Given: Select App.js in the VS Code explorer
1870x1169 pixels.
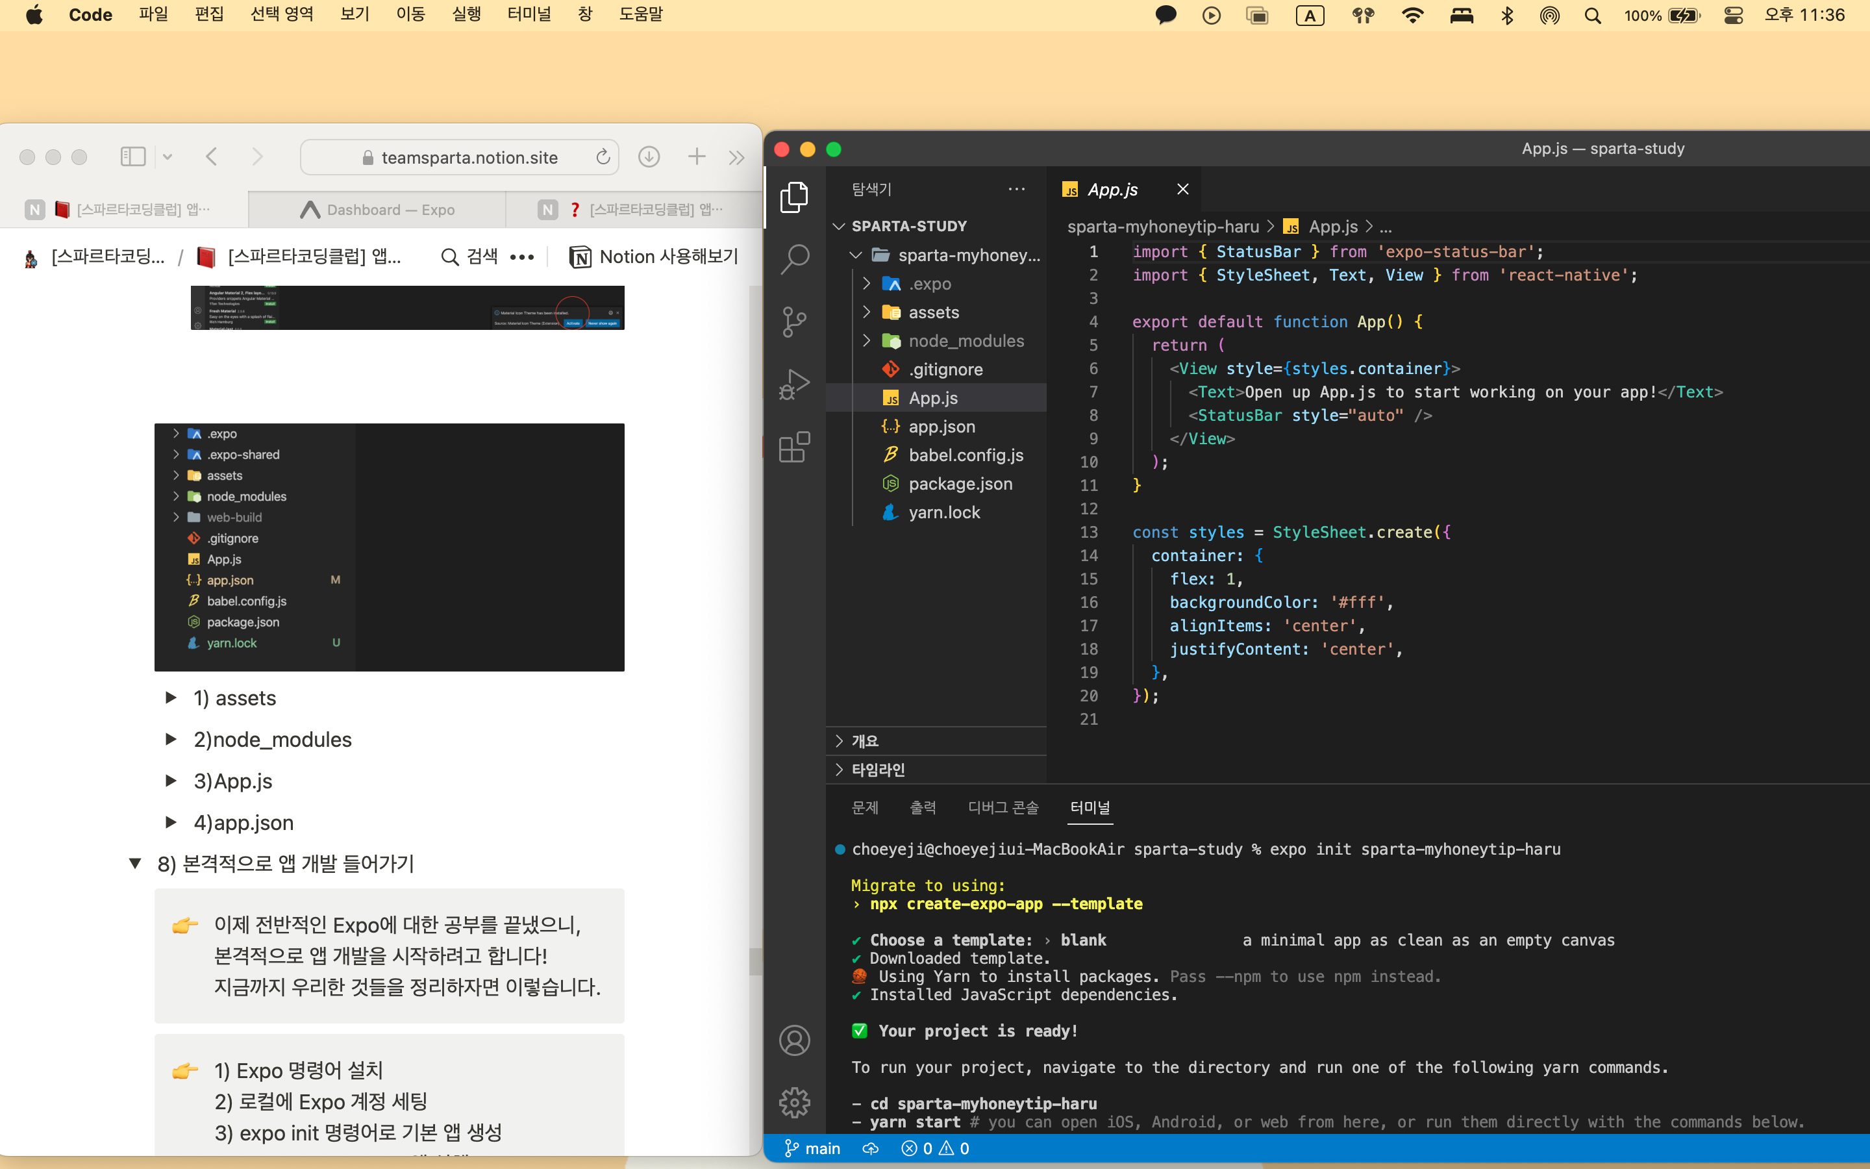Looking at the screenshot, I should click(936, 398).
